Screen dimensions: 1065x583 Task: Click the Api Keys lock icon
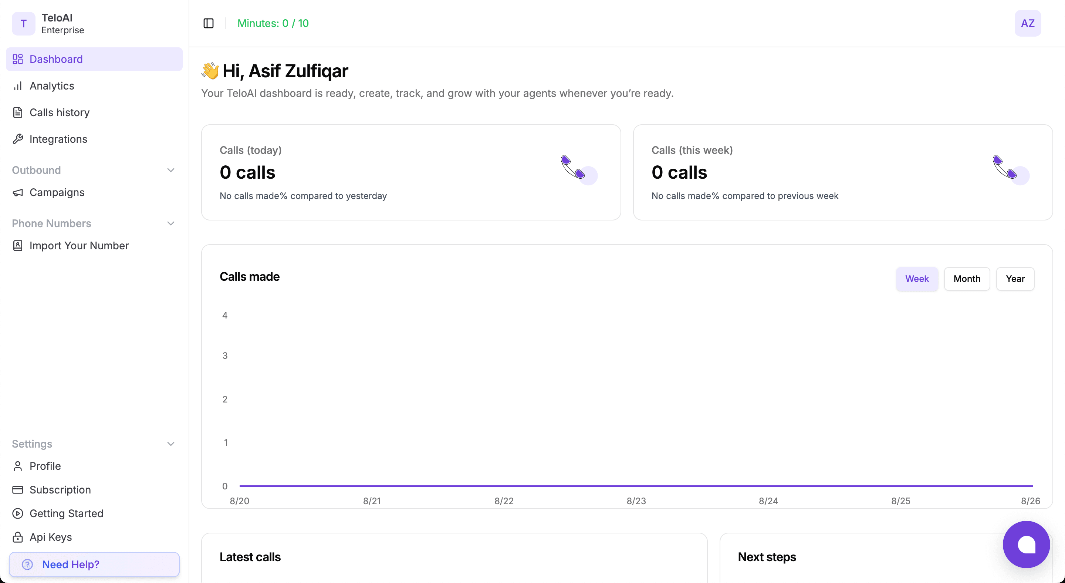pyautogui.click(x=18, y=537)
